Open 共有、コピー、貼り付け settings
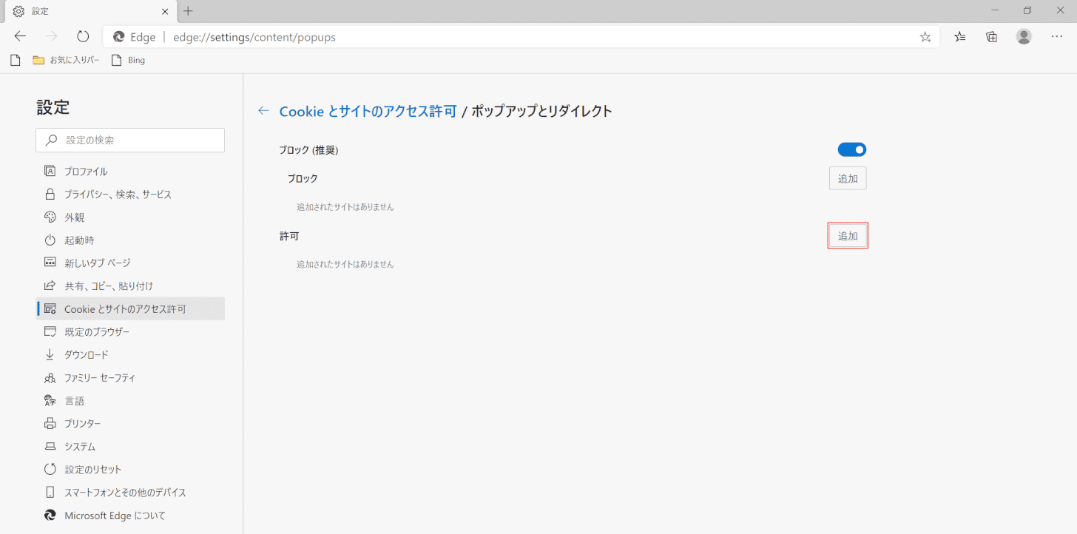Image resolution: width=1077 pixels, height=534 pixels. (130, 285)
